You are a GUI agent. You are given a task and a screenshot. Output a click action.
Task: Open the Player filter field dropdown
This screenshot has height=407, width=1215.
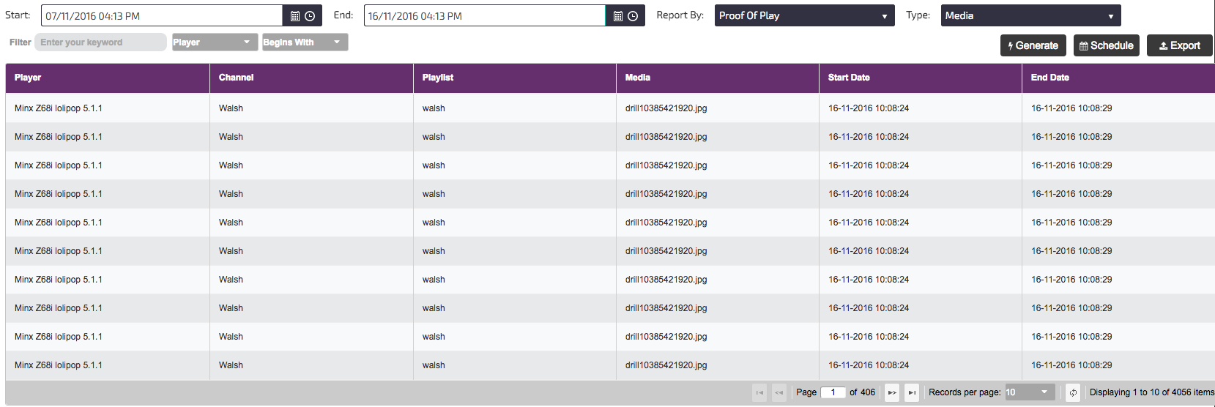(x=215, y=42)
